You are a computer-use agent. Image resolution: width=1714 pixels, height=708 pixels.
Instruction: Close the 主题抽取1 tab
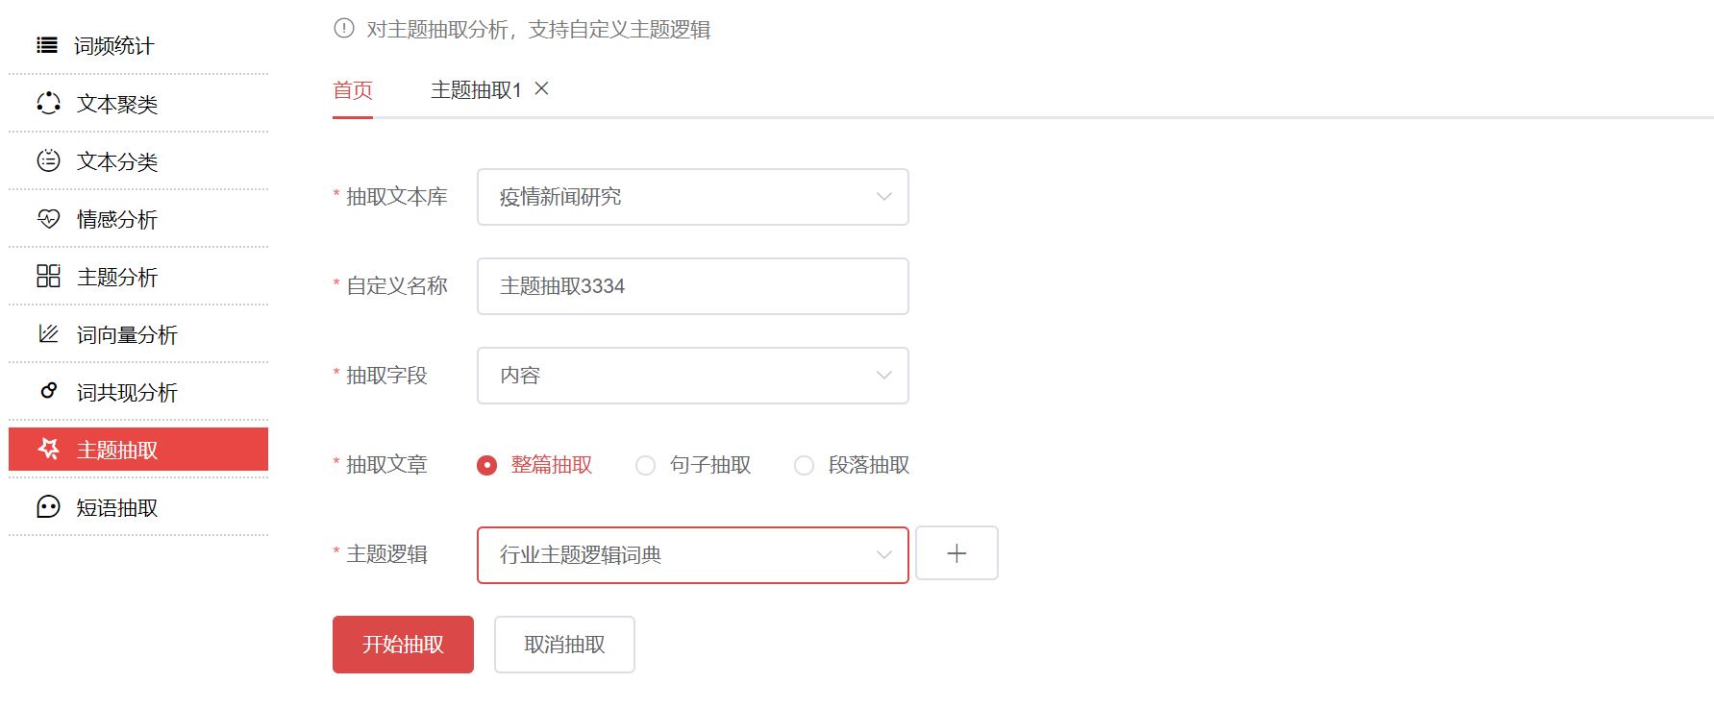click(542, 88)
